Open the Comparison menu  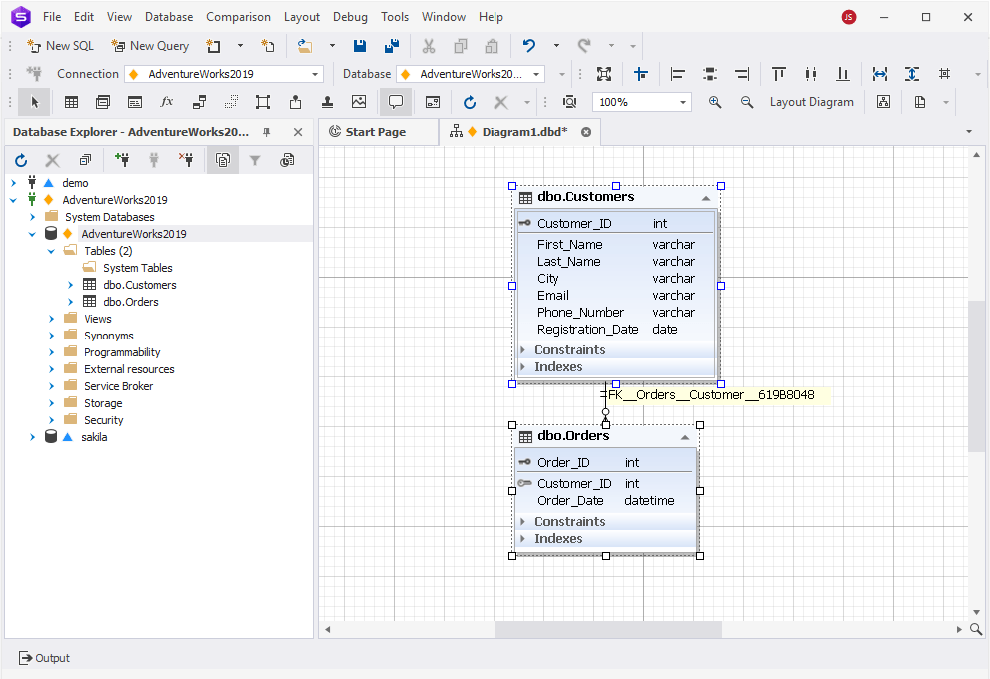coord(238,16)
